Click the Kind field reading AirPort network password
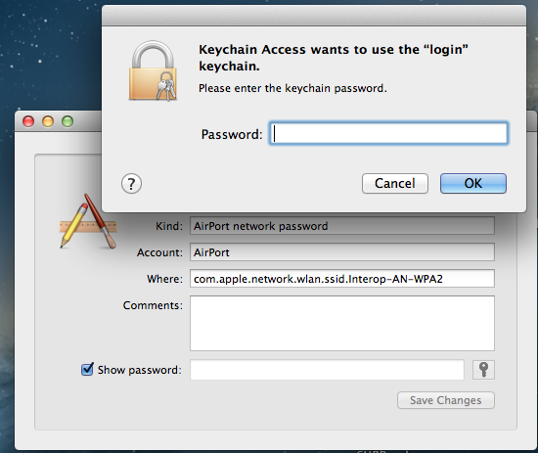538x453 pixels. click(x=342, y=226)
